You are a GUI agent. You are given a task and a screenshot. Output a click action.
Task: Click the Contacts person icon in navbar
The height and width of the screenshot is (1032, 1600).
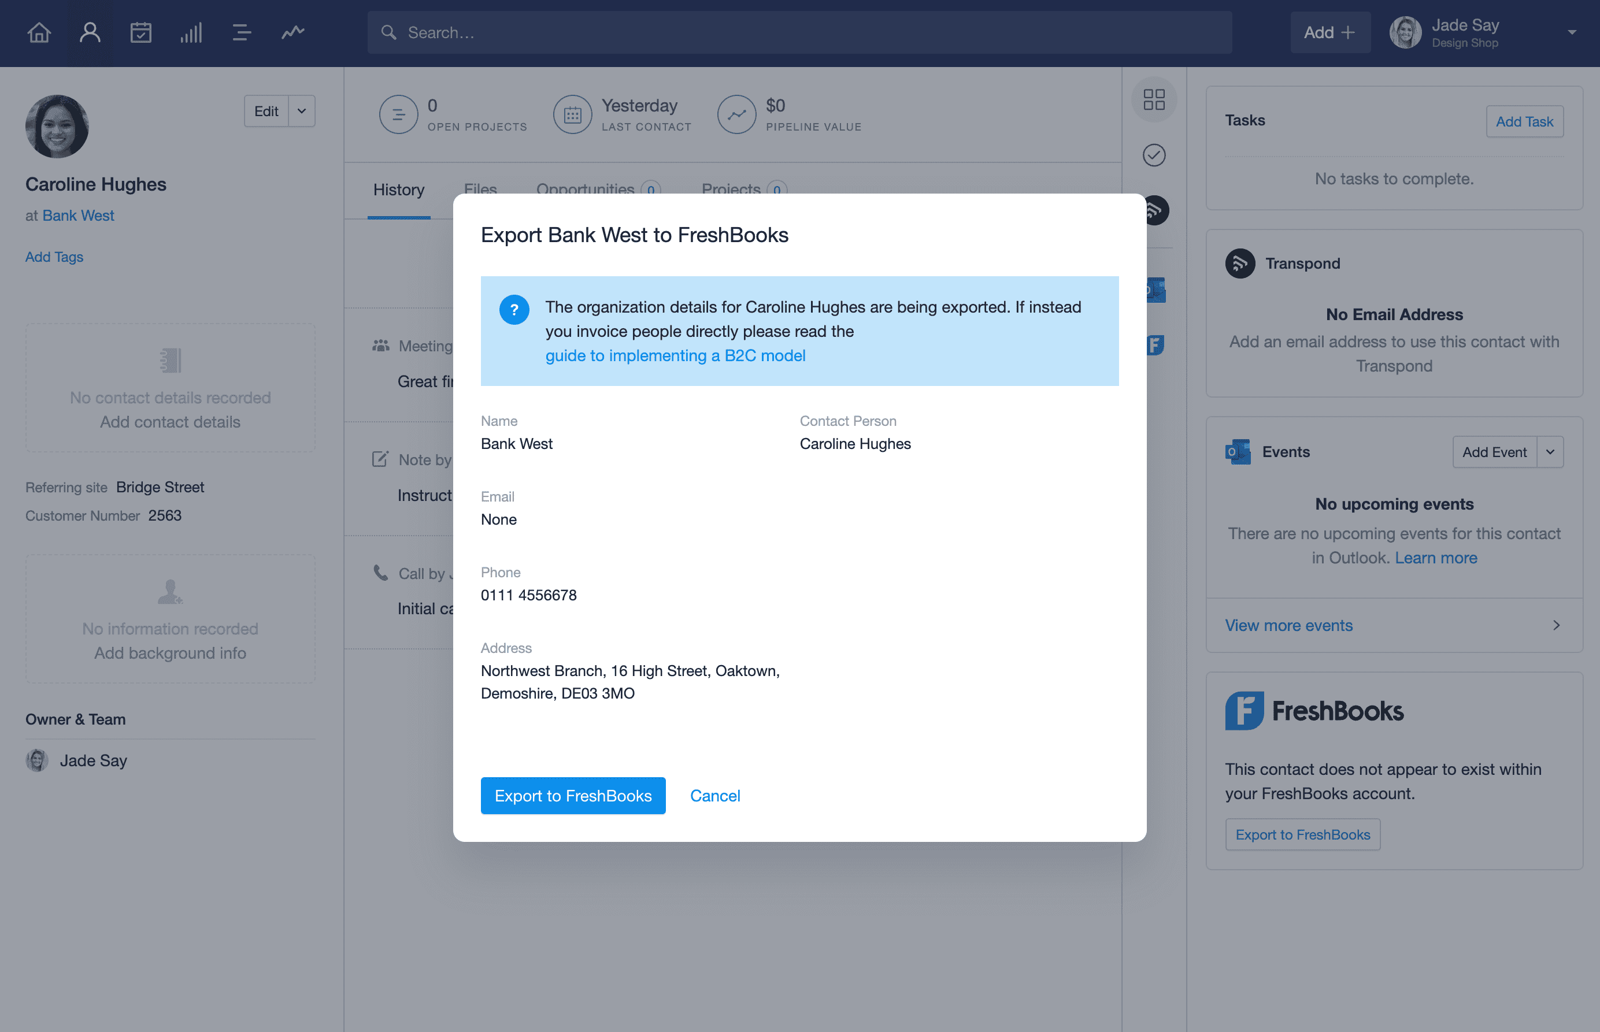pyautogui.click(x=90, y=31)
